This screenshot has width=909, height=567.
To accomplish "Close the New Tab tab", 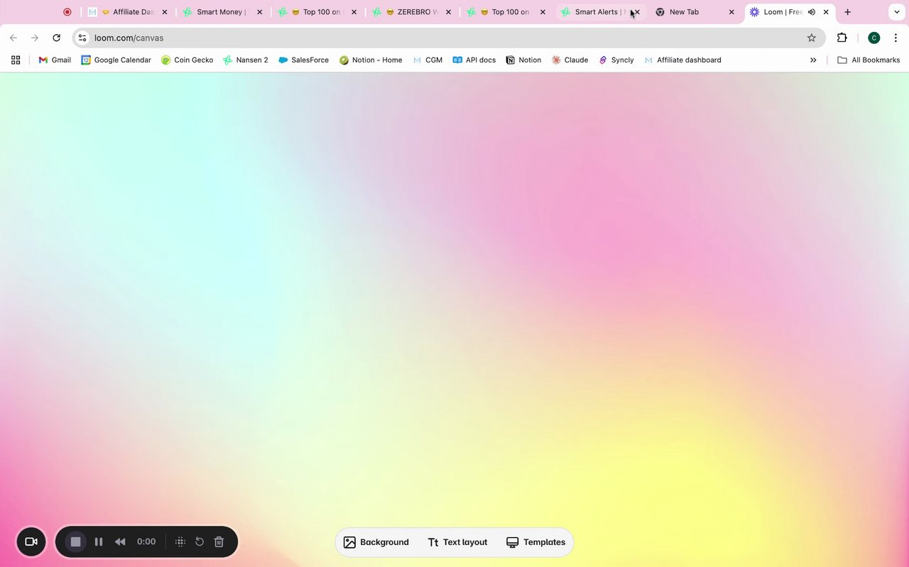I will [x=731, y=12].
